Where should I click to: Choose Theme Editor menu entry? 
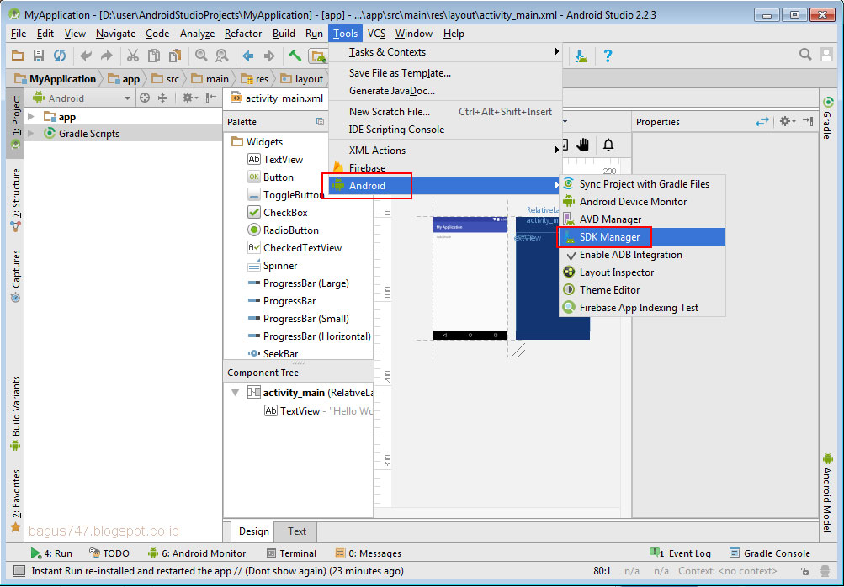pyautogui.click(x=642, y=289)
